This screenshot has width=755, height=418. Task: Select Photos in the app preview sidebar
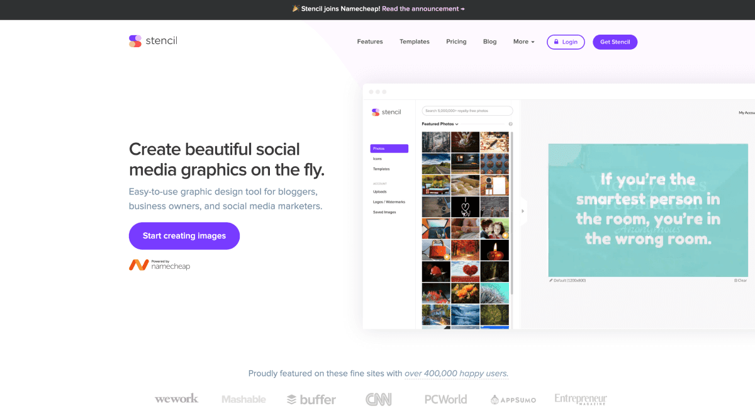point(389,149)
